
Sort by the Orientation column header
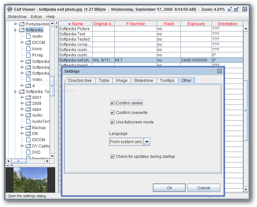227,24
